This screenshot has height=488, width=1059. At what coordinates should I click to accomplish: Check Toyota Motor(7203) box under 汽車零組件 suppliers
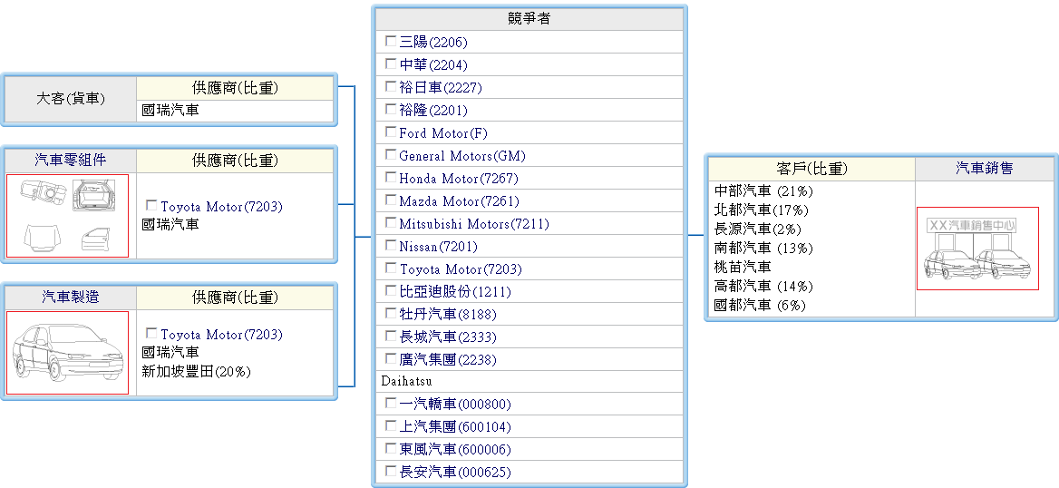[x=151, y=205]
